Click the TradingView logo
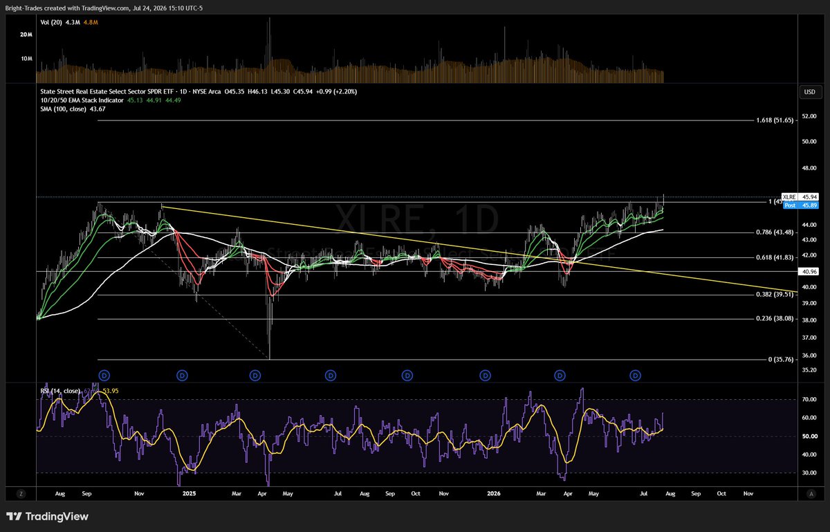This screenshot has height=532, width=830. click(x=47, y=517)
